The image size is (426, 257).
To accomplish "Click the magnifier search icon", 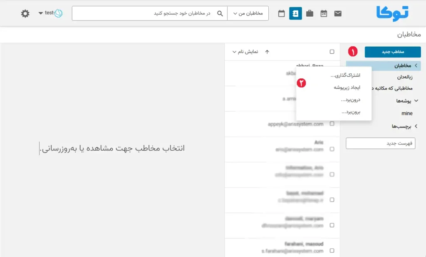I will pyautogui.click(x=220, y=13).
